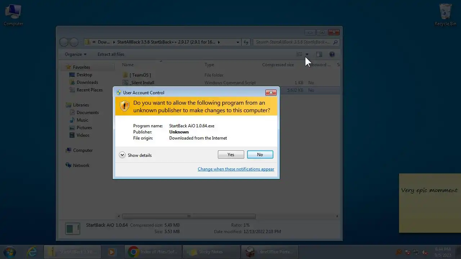The image size is (461, 259).
Task: Click Change your view icon in Explorer
Action: [x=299, y=54]
